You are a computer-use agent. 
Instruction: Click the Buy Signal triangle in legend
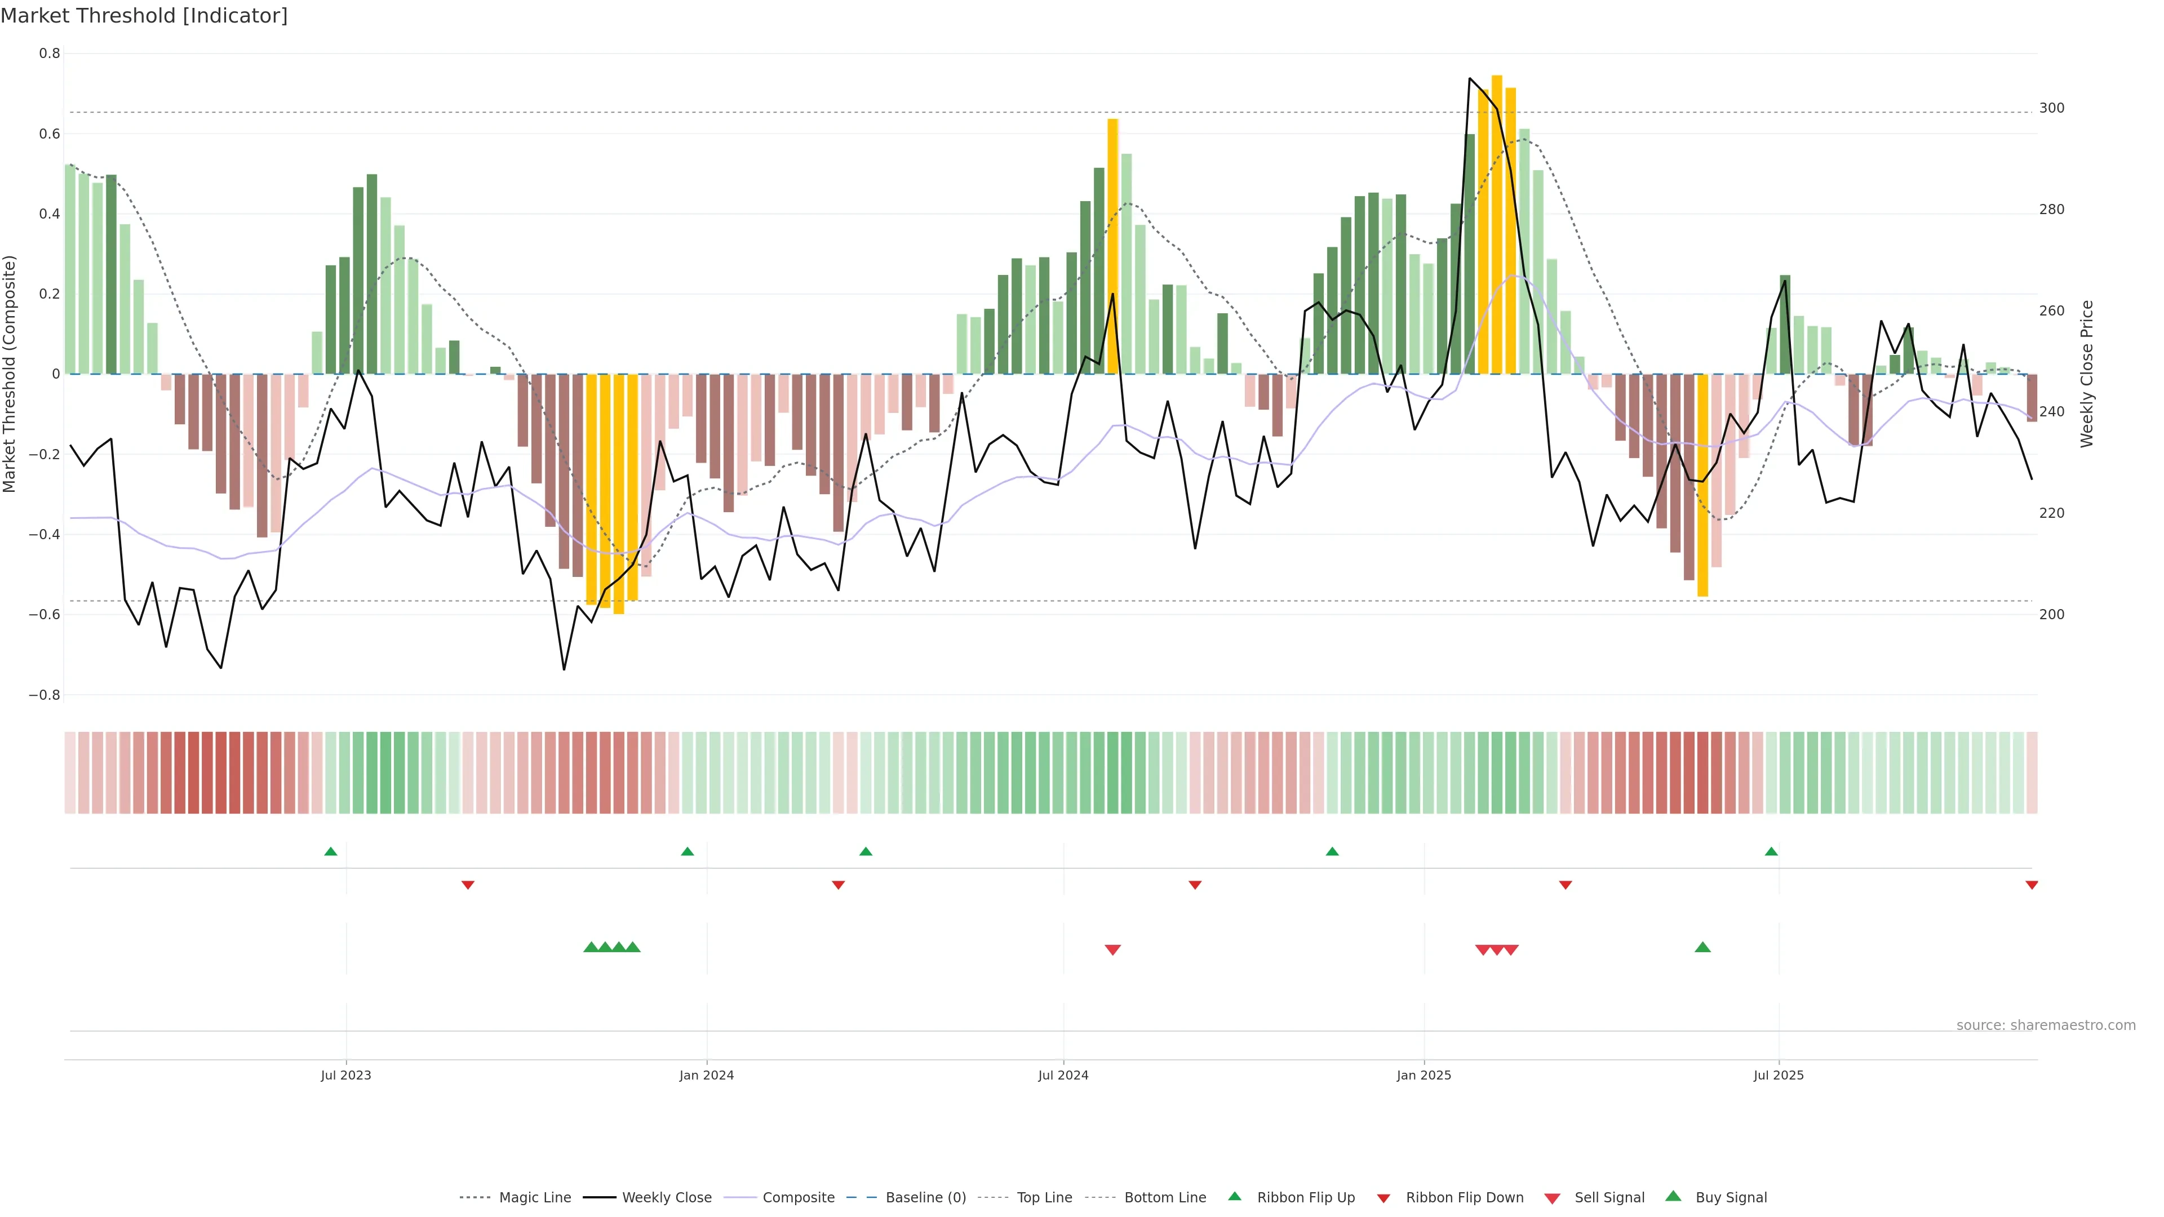(1673, 1196)
